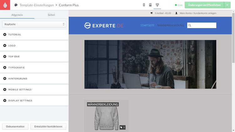This screenshot has width=235, height=132.
Task: Switch to the Seiten tab
Action: [x=51, y=15]
